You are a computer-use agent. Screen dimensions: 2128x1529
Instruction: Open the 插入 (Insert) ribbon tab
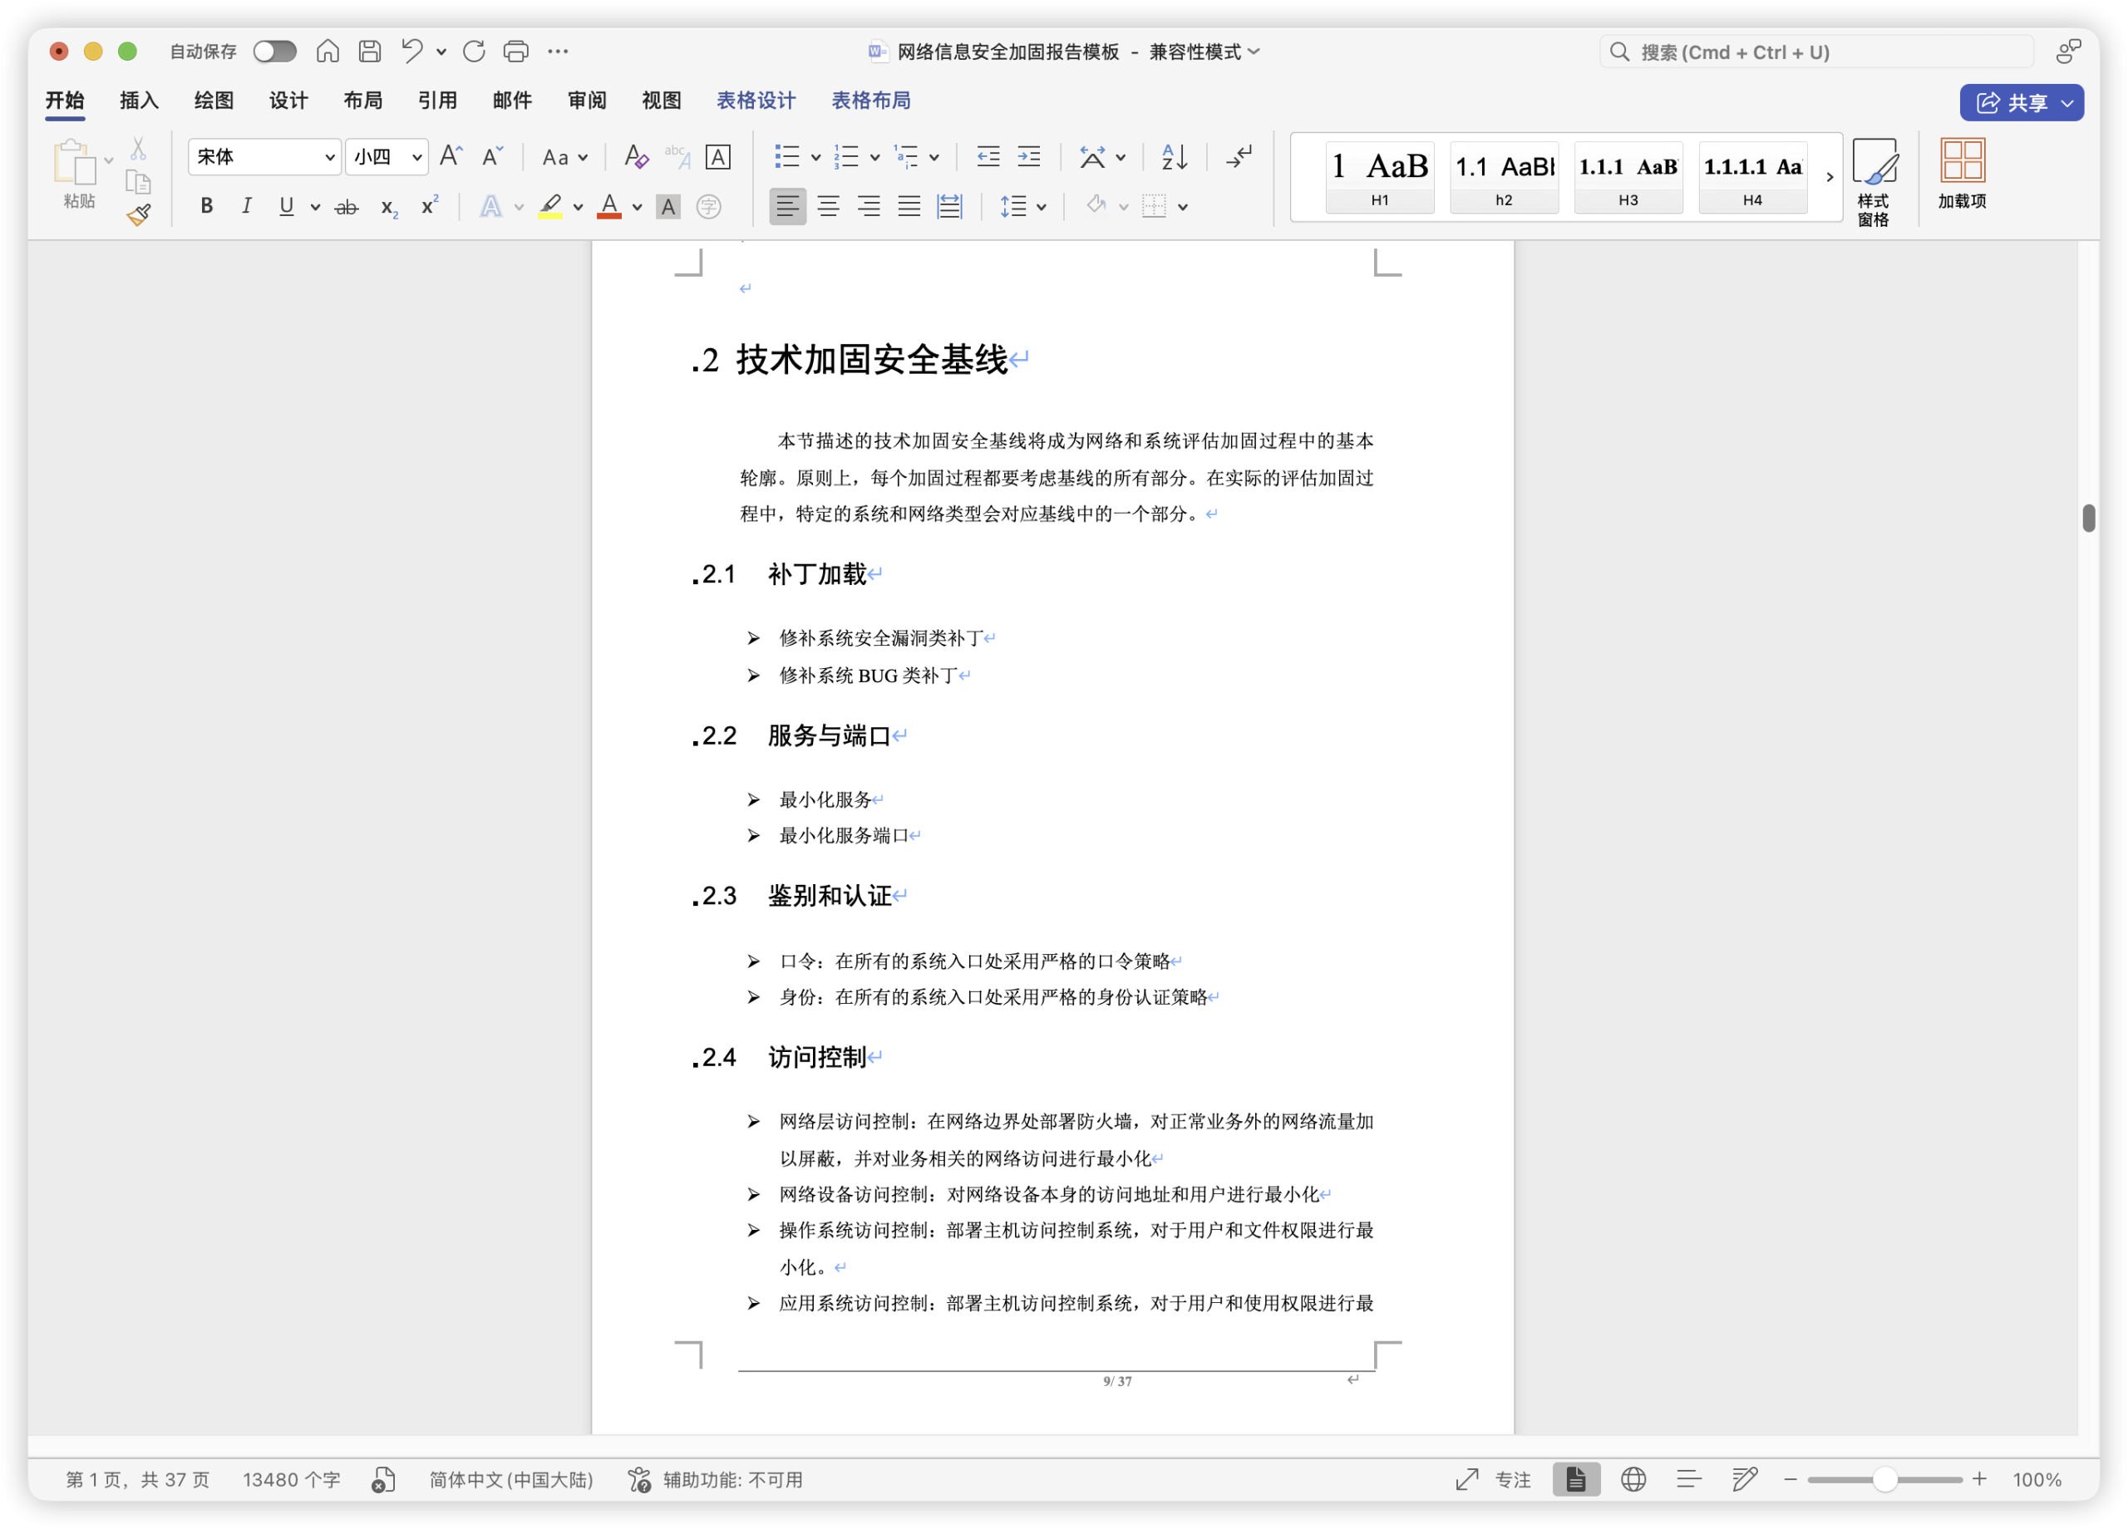139,101
